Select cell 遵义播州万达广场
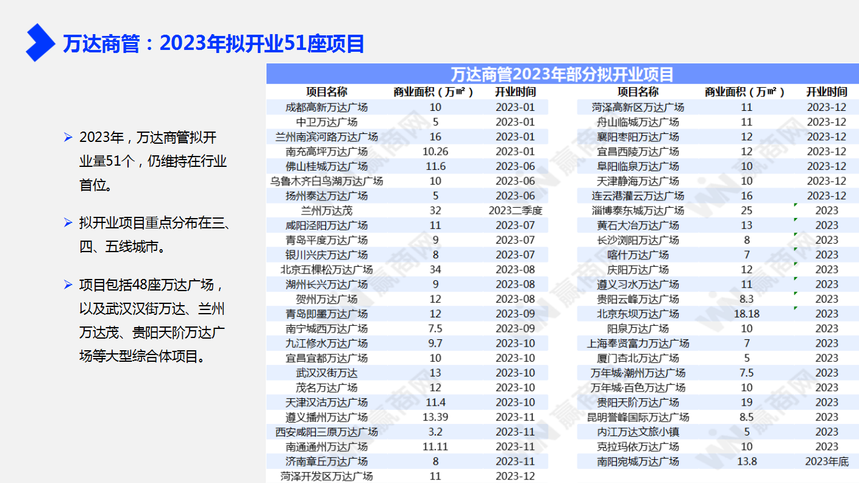The width and height of the screenshot is (859, 483). (x=327, y=417)
